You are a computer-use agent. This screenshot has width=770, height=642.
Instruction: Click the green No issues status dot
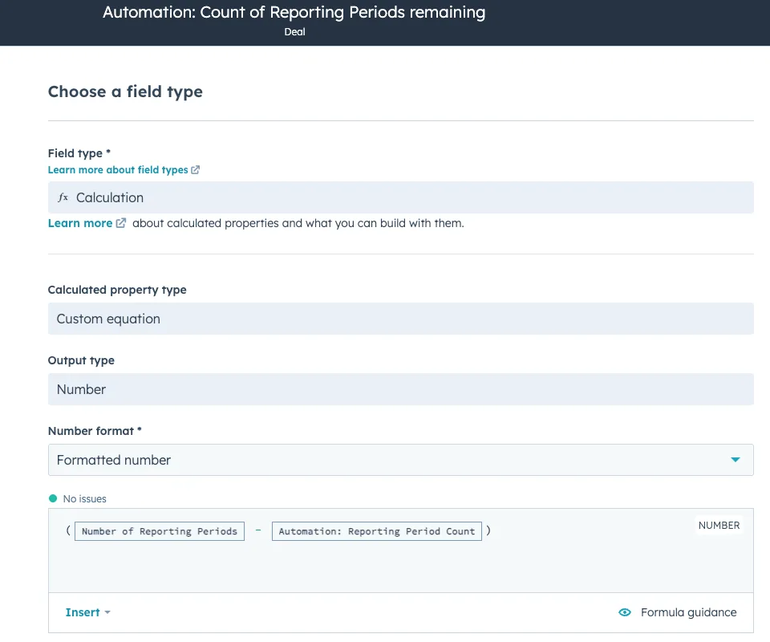tap(53, 498)
